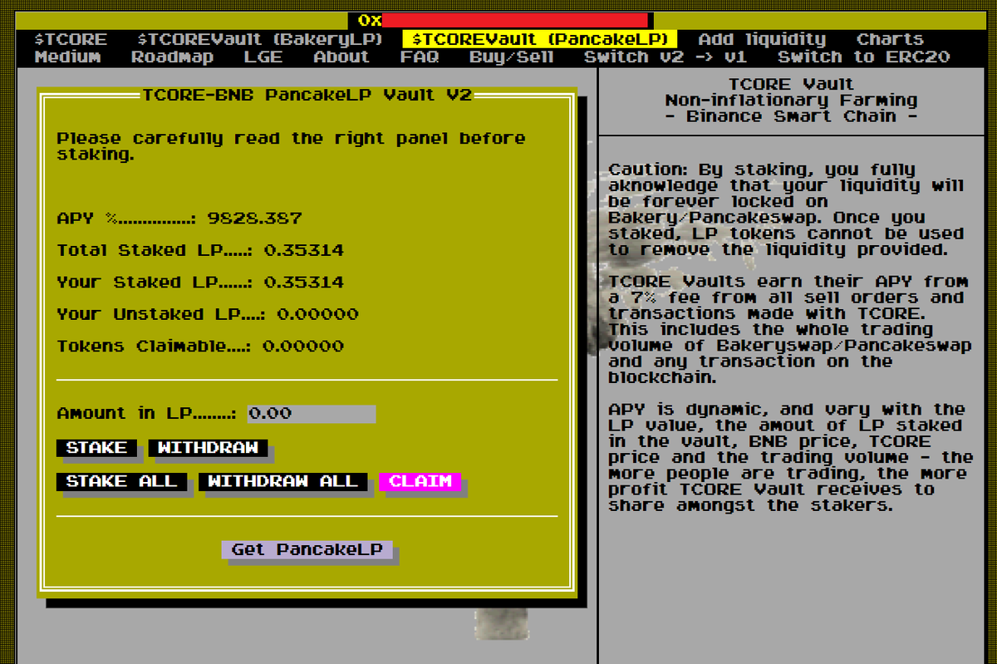Image resolution: width=997 pixels, height=664 pixels.
Task: Click the Caution paragraph about locked liquidity
Action: point(786,209)
